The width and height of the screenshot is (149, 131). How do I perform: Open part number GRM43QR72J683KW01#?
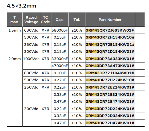[x=110, y=30]
